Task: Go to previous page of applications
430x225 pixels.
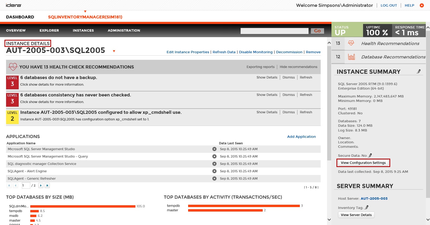Action: tap(16, 185)
